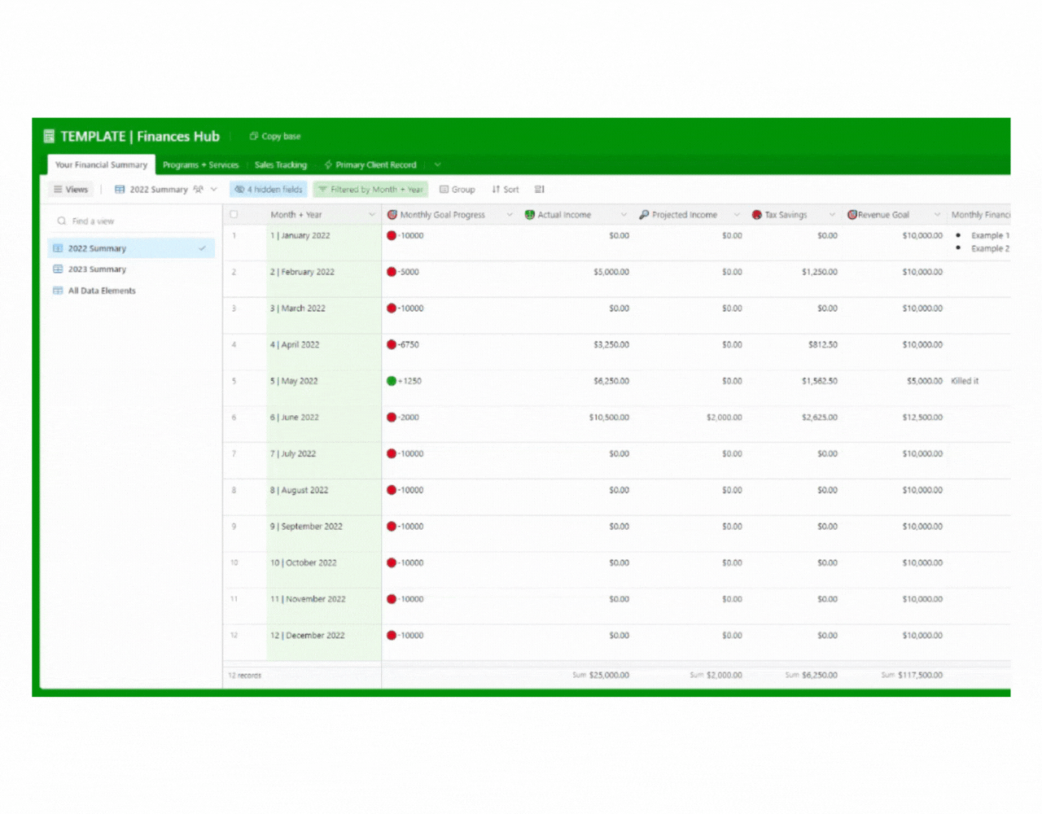The image size is (1042, 814).
Task: Open the Tax Savings column dropdown
Action: [x=832, y=215]
